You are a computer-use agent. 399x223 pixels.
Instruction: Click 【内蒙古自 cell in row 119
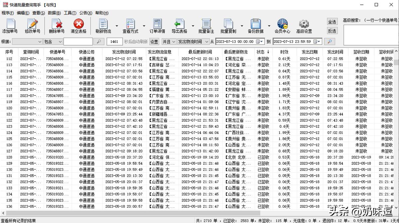coord(161,102)
